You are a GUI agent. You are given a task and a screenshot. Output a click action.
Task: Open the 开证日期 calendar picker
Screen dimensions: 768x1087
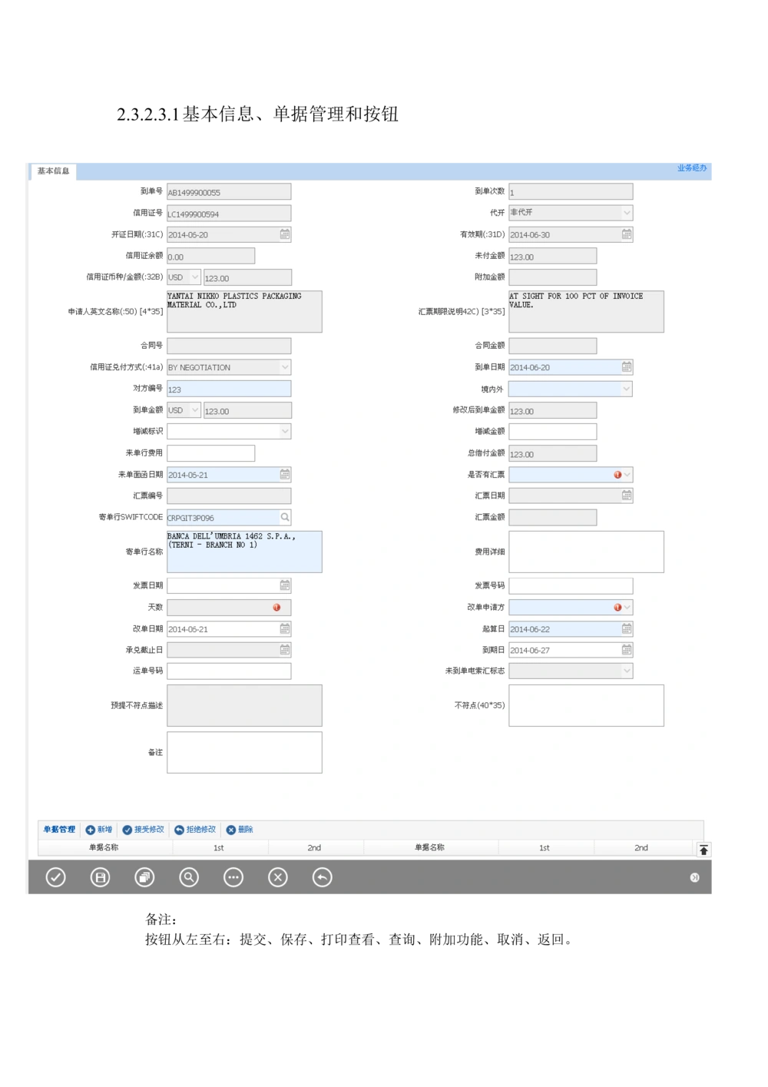coord(283,234)
